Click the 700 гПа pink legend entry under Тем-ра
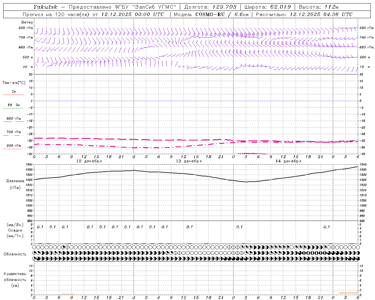The image size is (375, 300). coord(13,132)
